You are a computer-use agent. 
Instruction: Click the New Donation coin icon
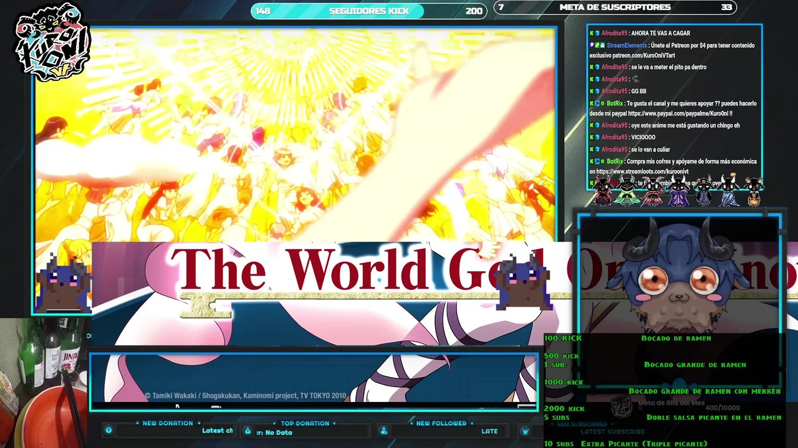(108, 430)
